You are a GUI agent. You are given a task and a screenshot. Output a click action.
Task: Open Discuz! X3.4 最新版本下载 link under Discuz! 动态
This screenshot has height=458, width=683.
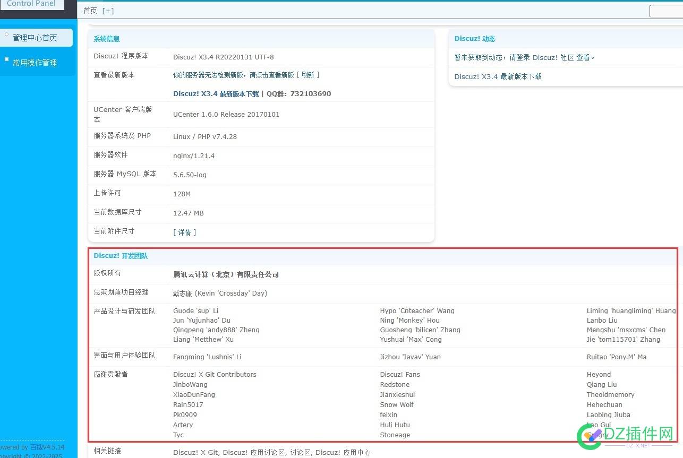498,76
